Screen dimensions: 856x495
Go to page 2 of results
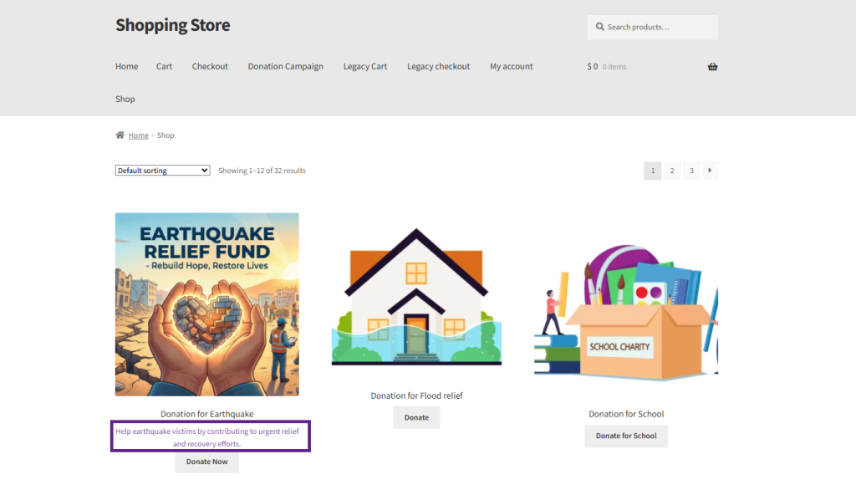671,171
